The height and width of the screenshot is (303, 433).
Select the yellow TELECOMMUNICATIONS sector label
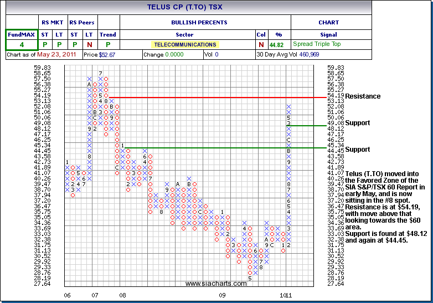(x=185, y=44)
